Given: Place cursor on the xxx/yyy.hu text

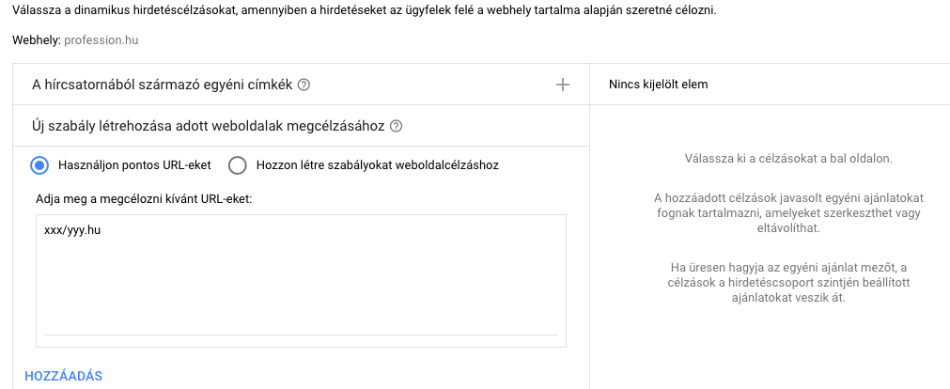Looking at the screenshot, I should click(x=72, y=230).
